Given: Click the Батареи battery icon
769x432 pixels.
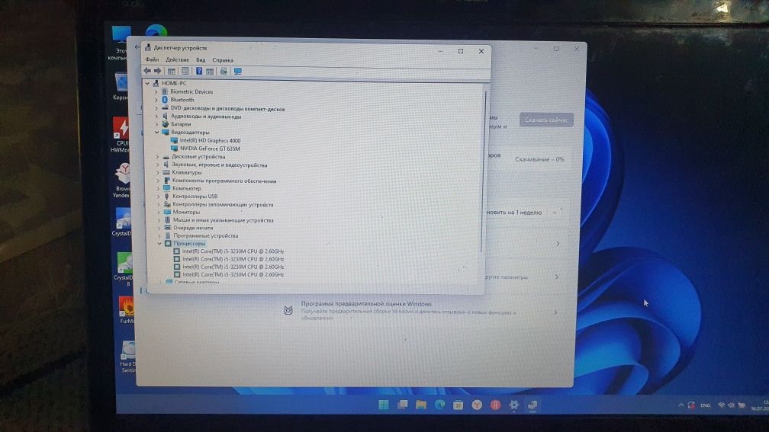Looking at the screenshot, I should point(166,124).
